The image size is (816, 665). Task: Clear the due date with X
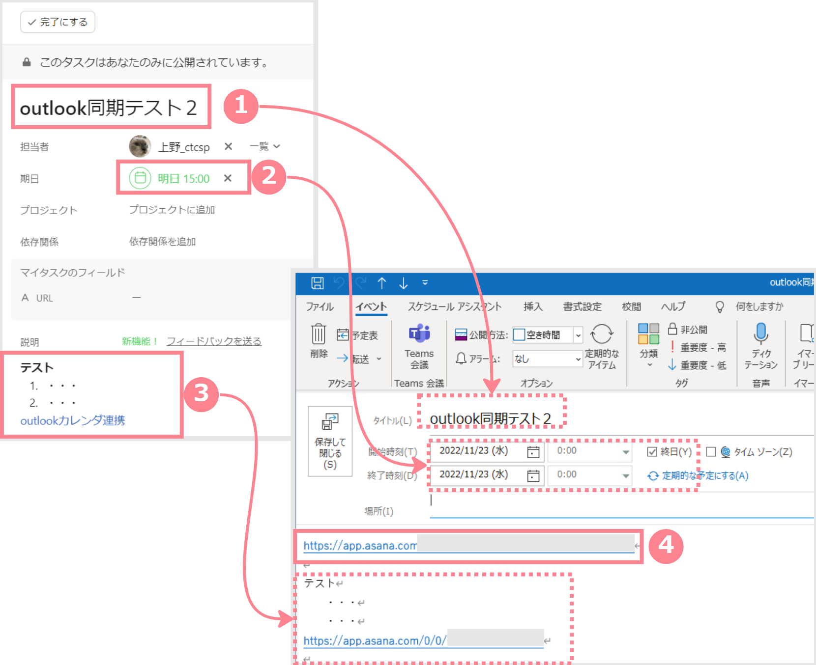(228, 178)
